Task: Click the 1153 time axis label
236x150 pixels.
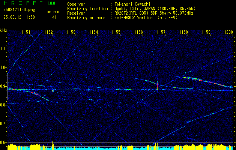Action: 71,32
